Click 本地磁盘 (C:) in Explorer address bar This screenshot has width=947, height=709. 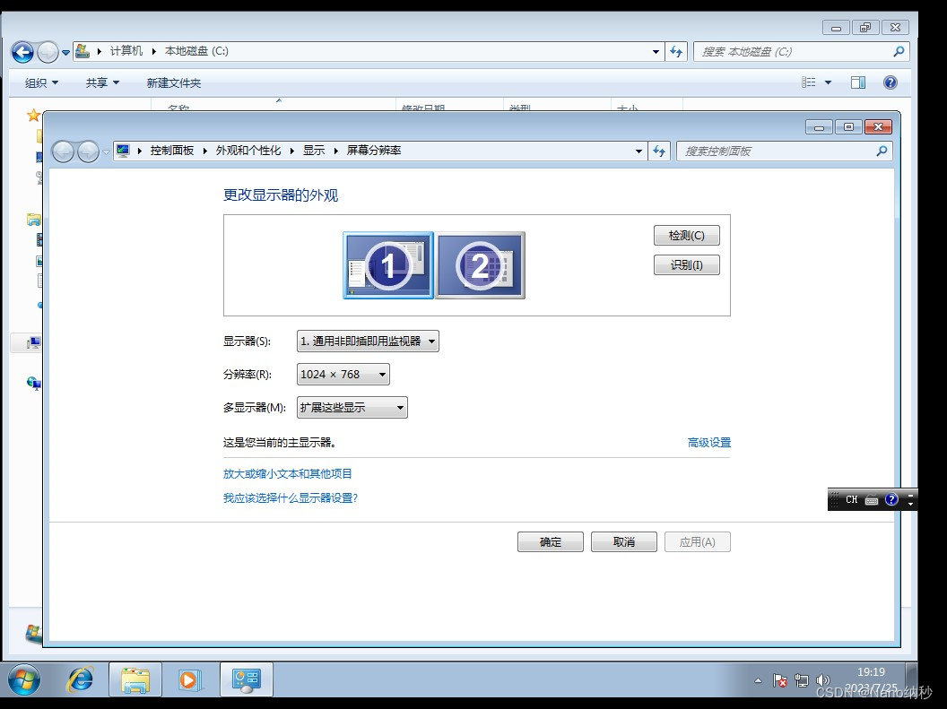(196, 51)
